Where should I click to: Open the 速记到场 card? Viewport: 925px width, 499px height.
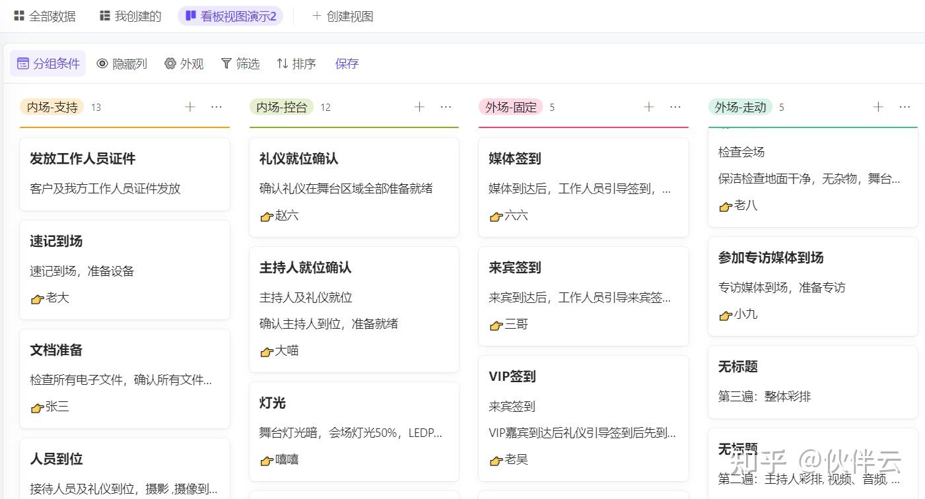(x=125, y=269)
